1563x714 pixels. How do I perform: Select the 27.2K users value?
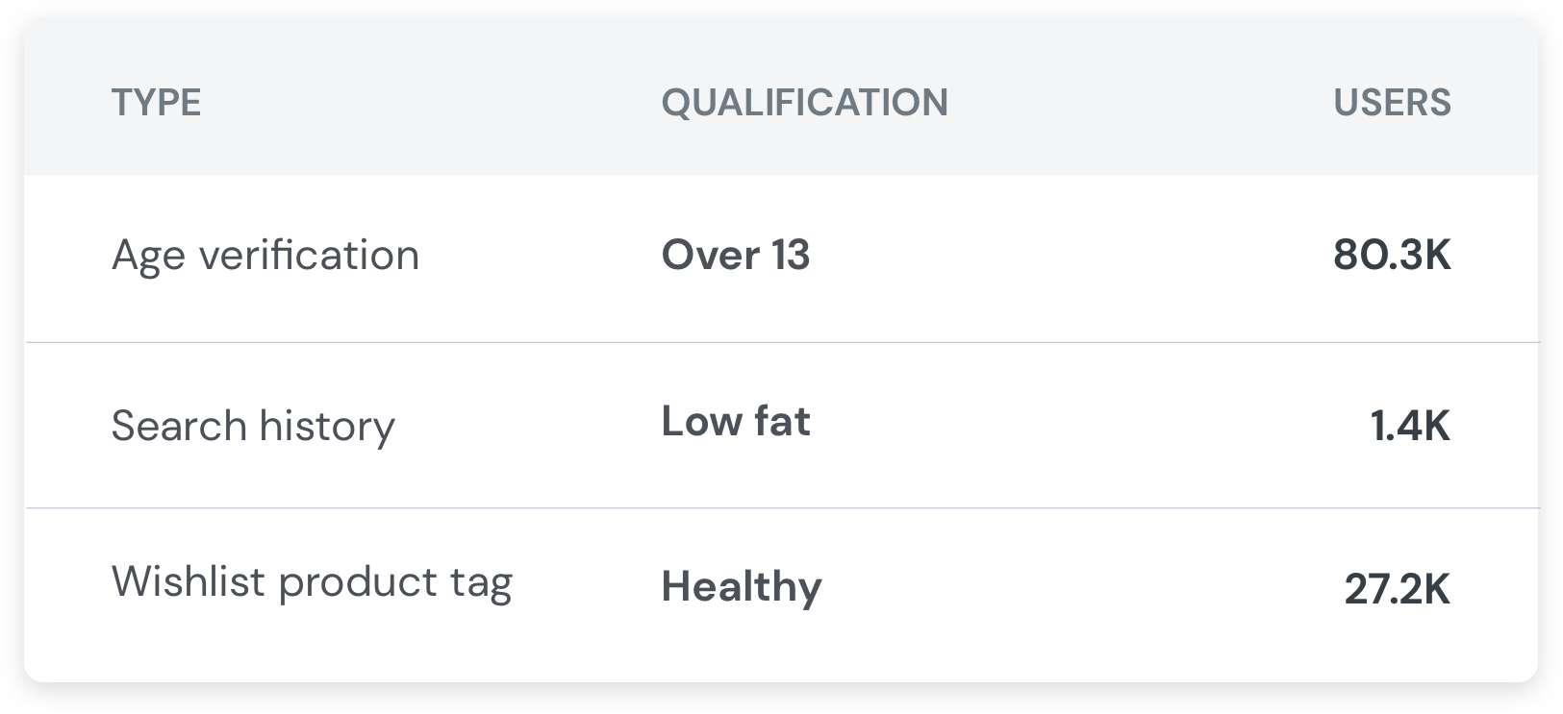pos(1398,588)
